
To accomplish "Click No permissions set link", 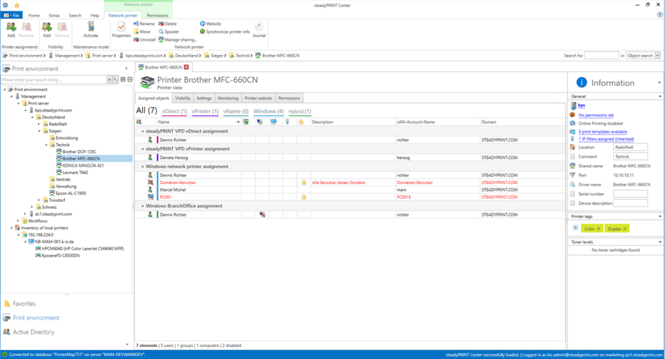I will point(596,115).
